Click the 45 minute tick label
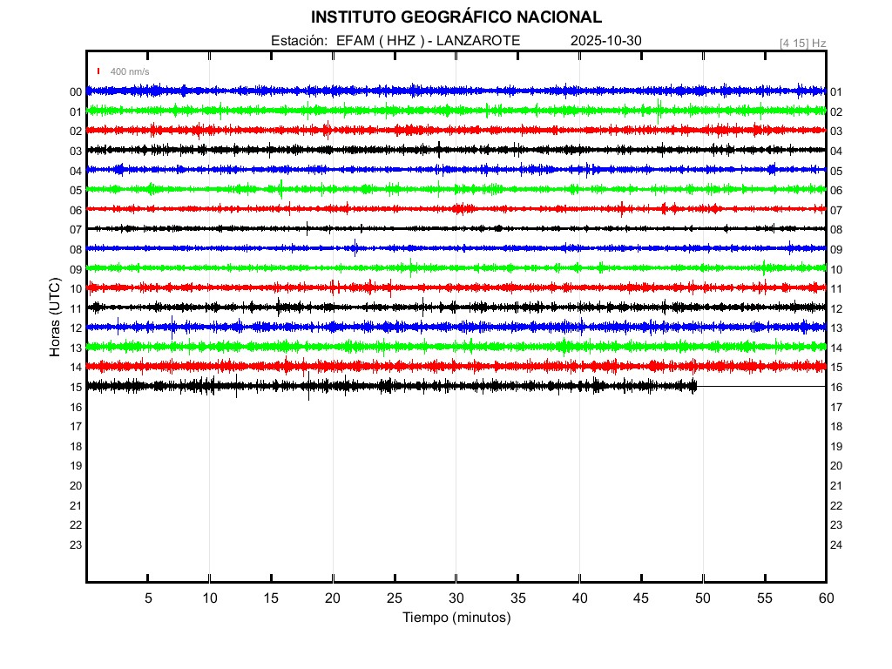Viewport: 892px width, 669px height. pyautogui.click(x=640, y=598)
